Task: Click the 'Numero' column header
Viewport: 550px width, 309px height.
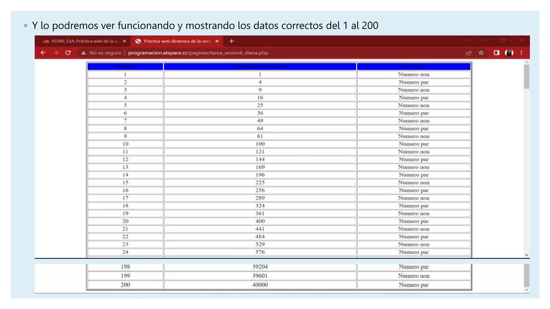Action: 125,67
